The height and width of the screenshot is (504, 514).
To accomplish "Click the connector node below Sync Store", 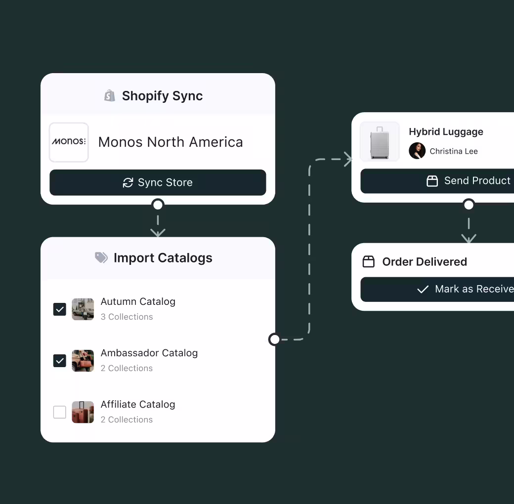I will (158, 205).
